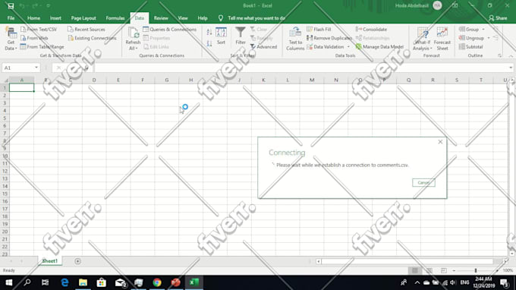Open the File tab
This screenshot has height=290, width=516.
[x=11, y=18]
